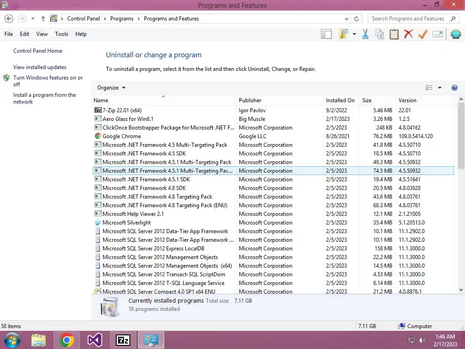Open the Help menu
The width and height of the screenshot is (465, 349).
tap(81, 34)
